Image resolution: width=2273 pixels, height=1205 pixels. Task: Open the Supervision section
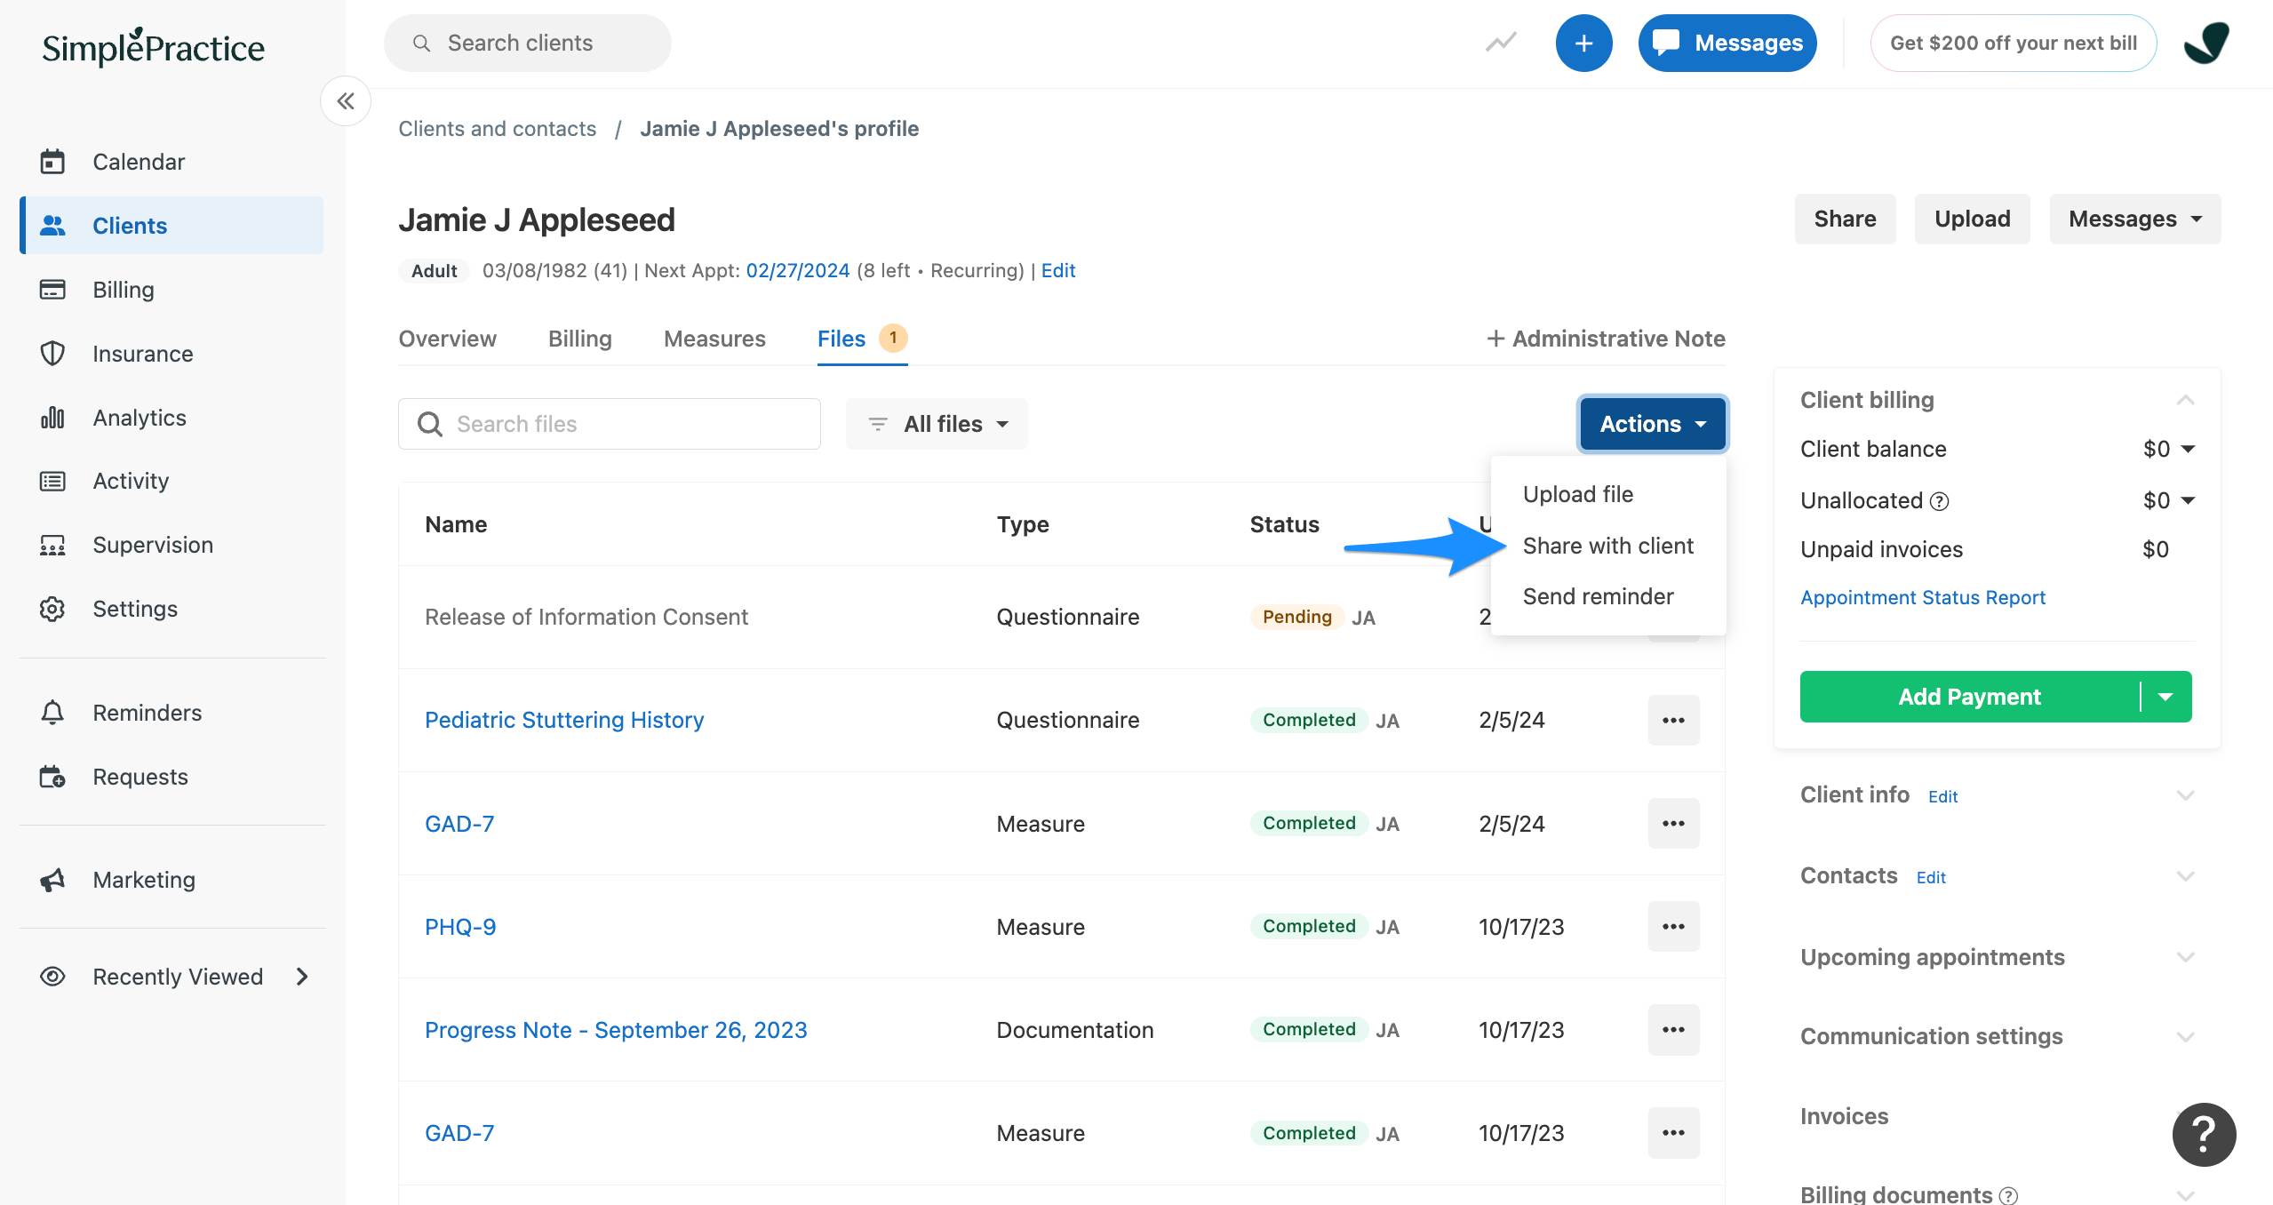tap(152, 545)
